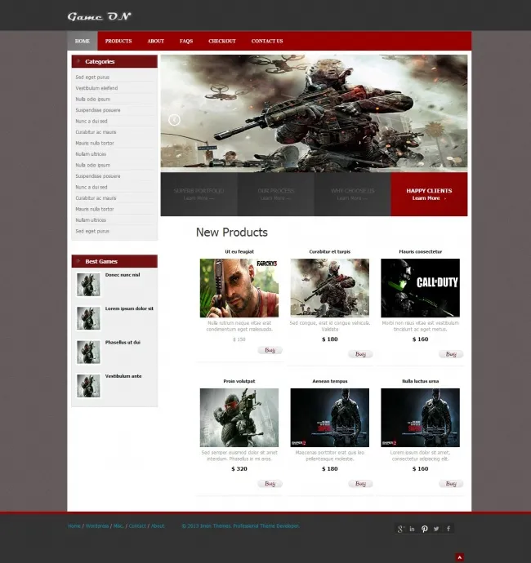Click the thumbnail beside Phasellus ut dui
531x563 pixels.
tap(88, 352)
